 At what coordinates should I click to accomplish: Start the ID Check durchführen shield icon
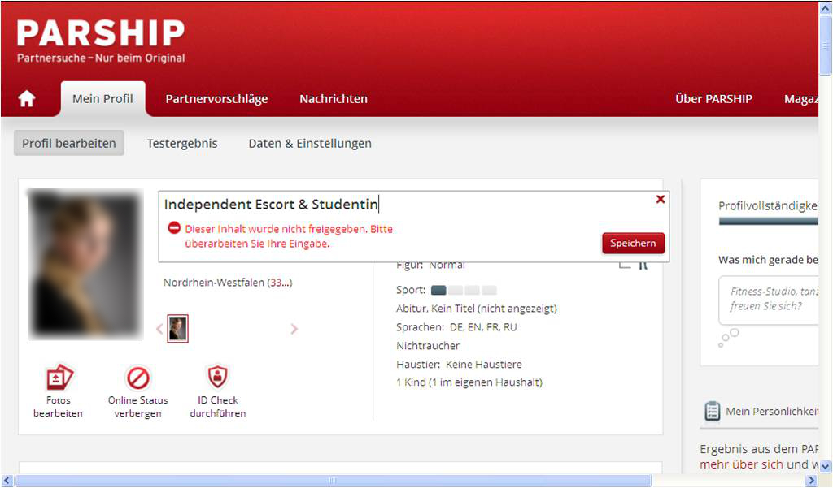point(217,377)
